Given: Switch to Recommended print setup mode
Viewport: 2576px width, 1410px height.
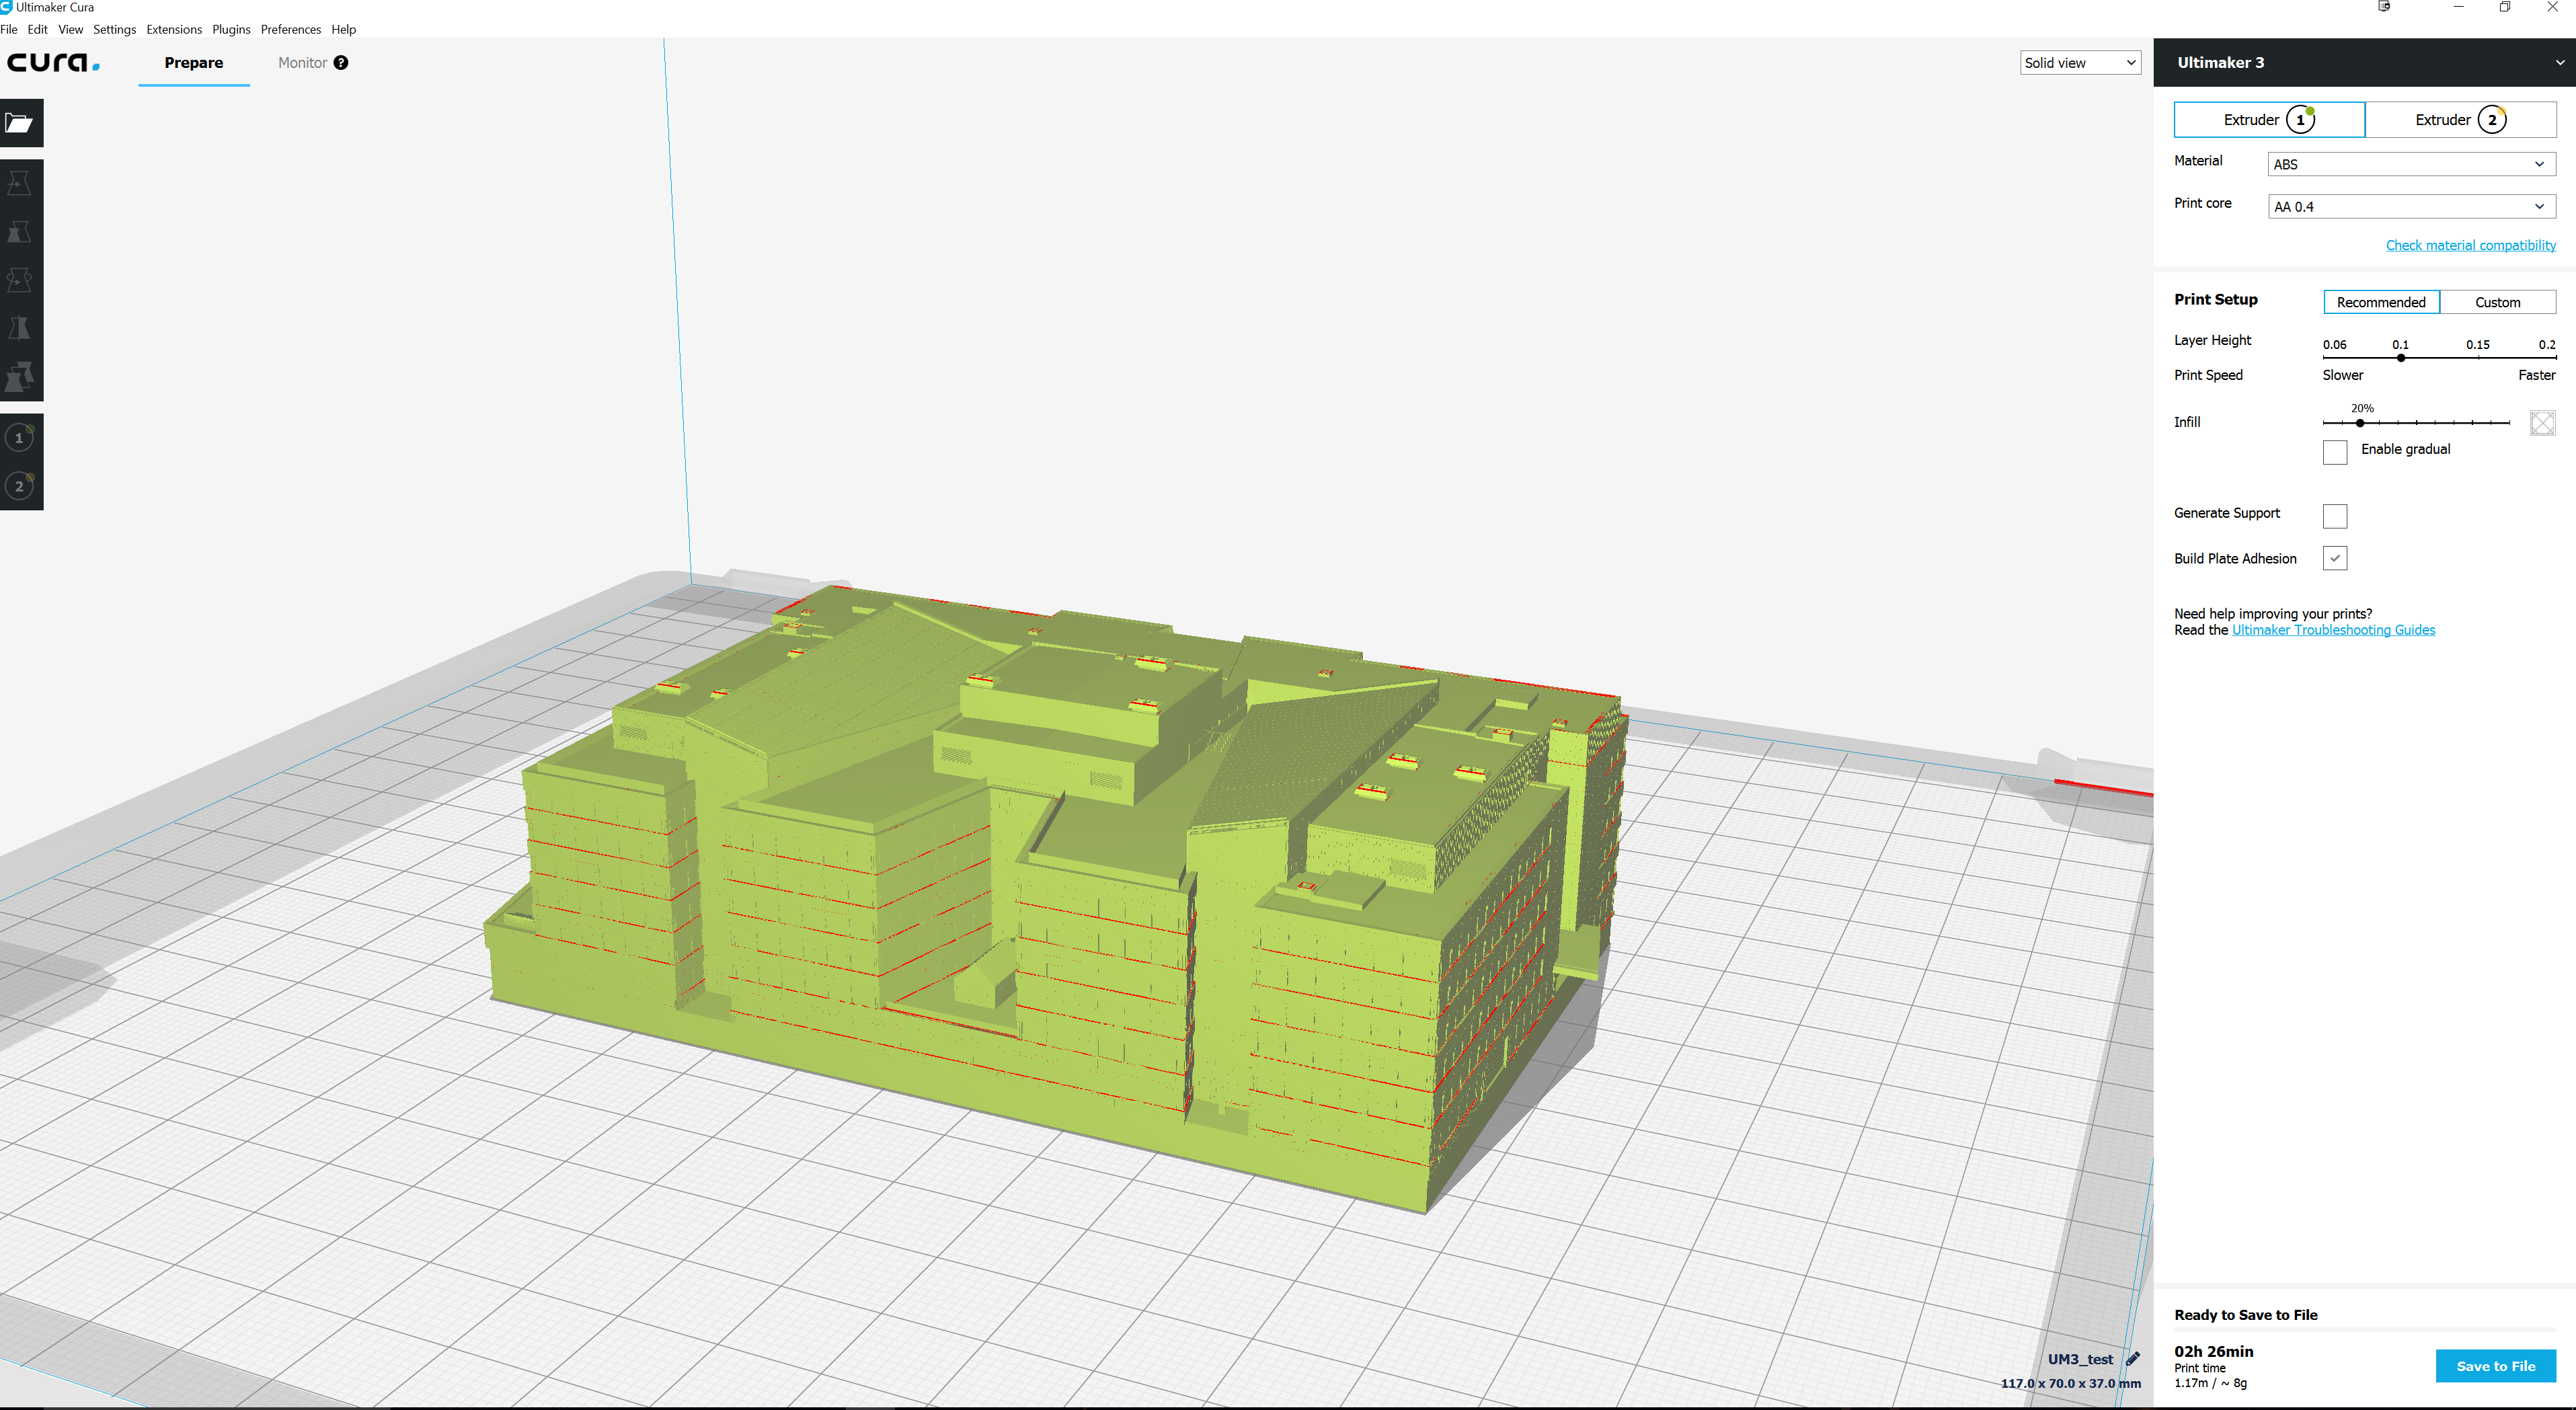Looking at the screenshot, I should (x=2381, y=302).
